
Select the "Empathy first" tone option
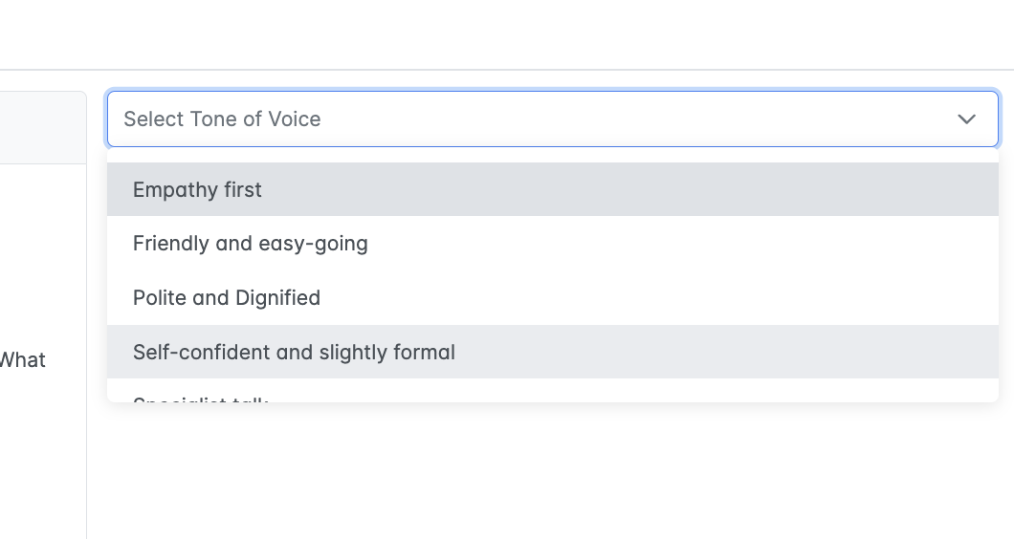pos(197,190)
